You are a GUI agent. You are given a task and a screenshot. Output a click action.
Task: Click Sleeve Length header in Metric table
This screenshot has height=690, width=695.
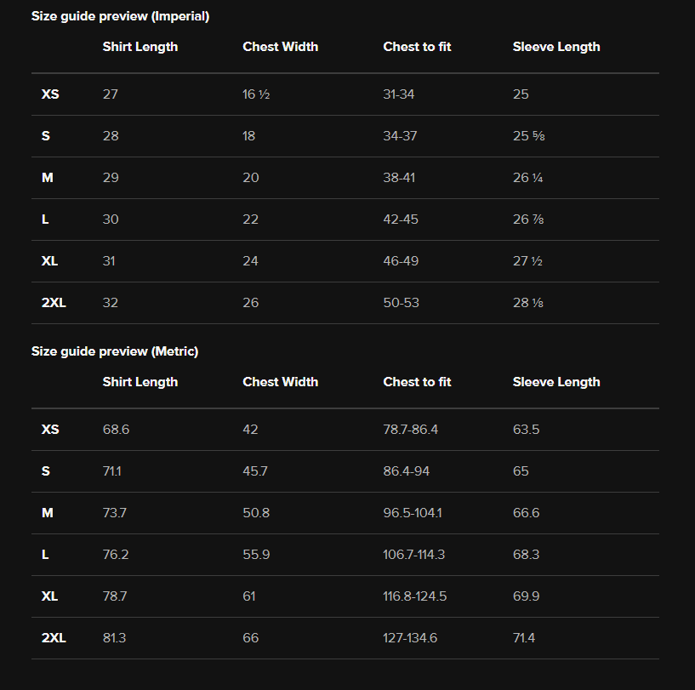pos(556,382)
